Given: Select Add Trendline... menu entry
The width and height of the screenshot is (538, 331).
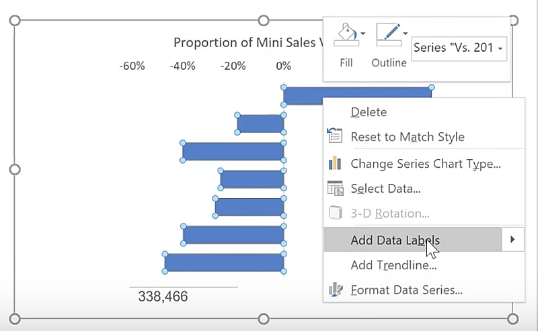Looking at the screenshot, I should pos(393,265).
